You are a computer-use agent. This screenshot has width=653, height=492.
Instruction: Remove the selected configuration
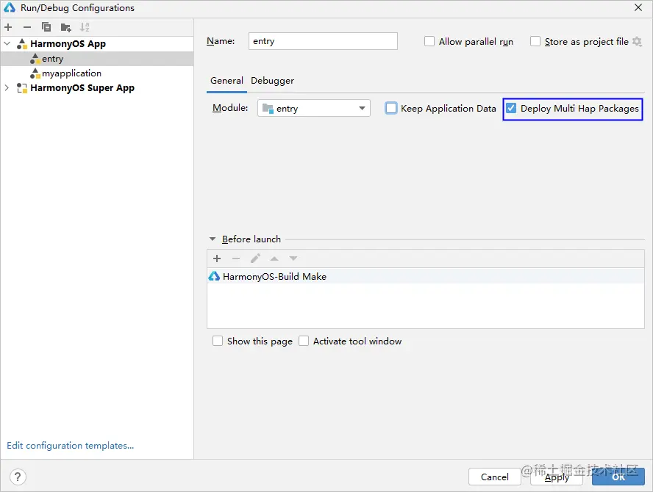[x=27, y=27]
